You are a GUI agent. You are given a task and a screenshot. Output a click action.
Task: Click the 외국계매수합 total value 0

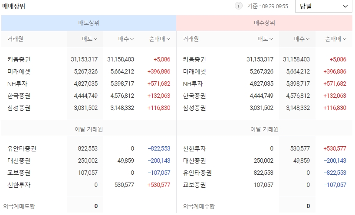click(x=308, y=206)
